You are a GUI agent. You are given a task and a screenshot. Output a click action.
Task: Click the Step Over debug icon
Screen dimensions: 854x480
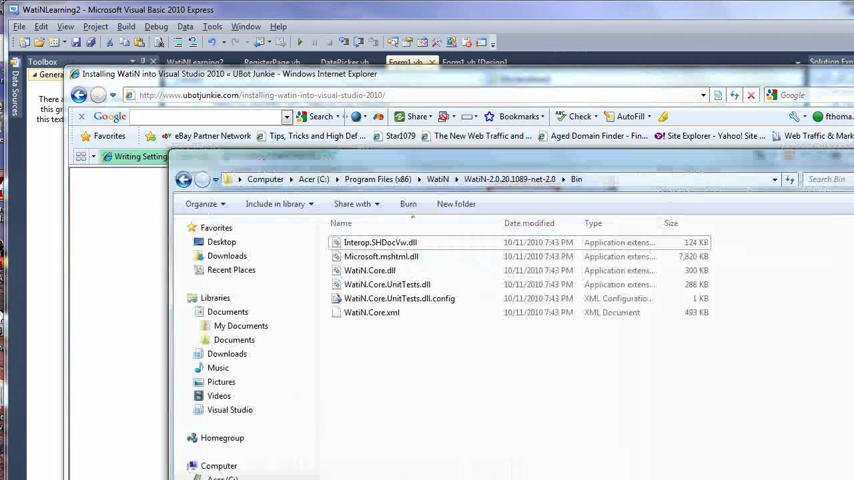click(359, 43)
